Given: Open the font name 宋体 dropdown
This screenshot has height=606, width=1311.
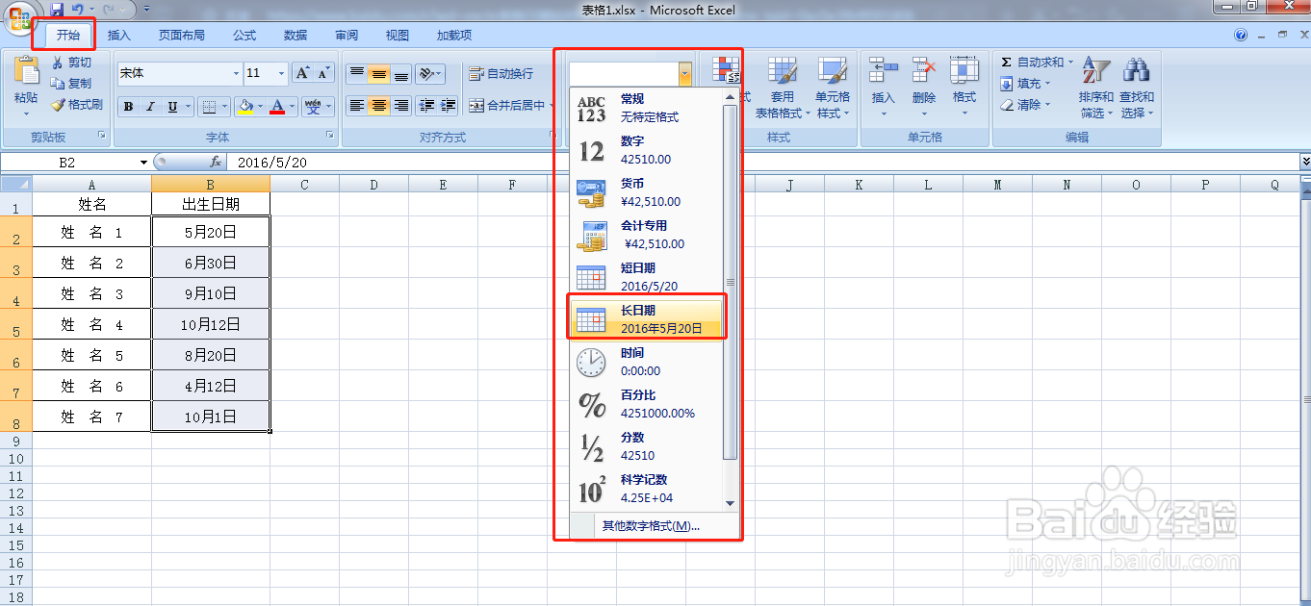Looking at the screenshot, I should click(237, 73).
